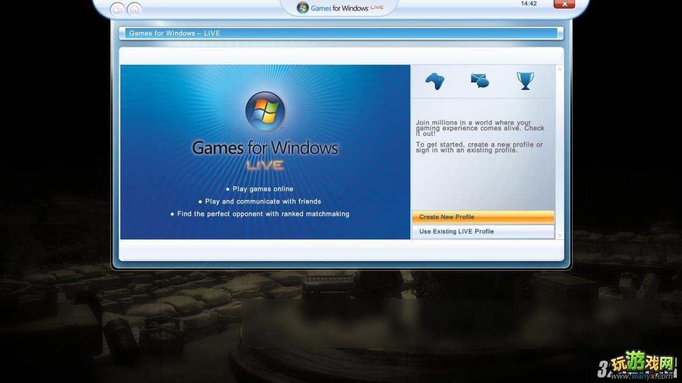Choose Use Existing LIVE Profile
Viewport: 682px width, 383px height.
point(483,231)
